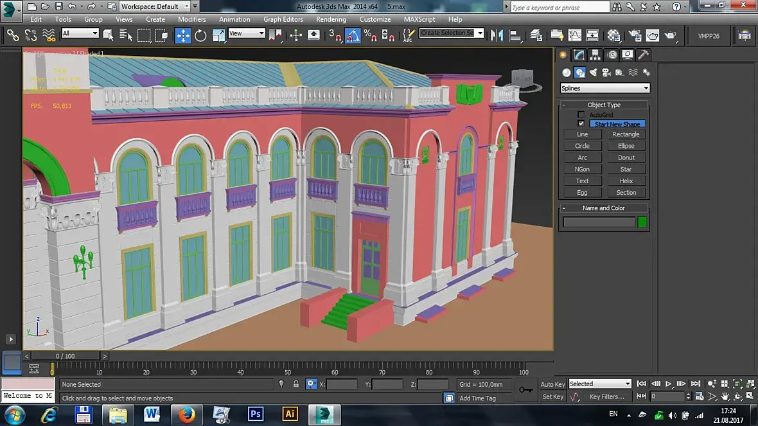Enable the AutoGrid checkbox
758x426 pixels.
[x=581, y=115]
